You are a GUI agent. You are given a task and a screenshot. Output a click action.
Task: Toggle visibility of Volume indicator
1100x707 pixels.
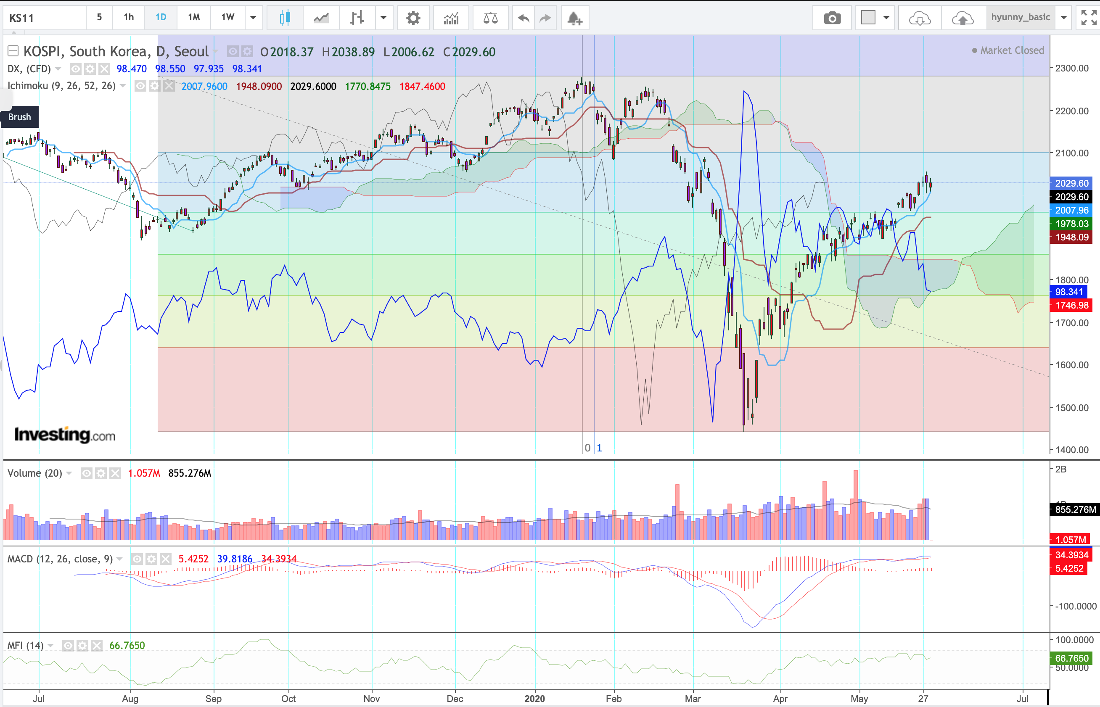coord(86,473)
